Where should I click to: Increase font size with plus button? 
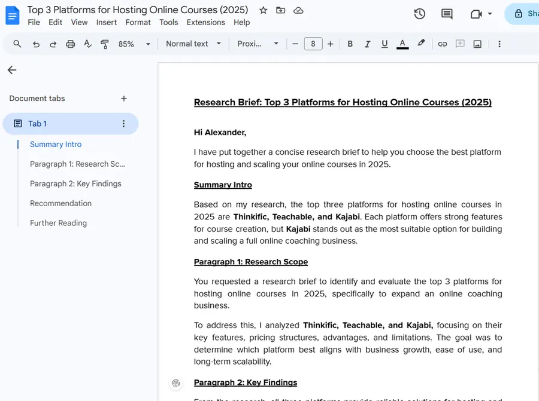331,44
